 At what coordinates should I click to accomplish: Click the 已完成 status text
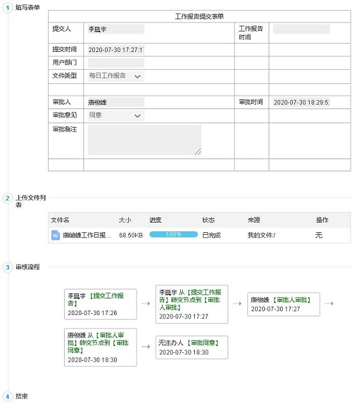point(212,235)
